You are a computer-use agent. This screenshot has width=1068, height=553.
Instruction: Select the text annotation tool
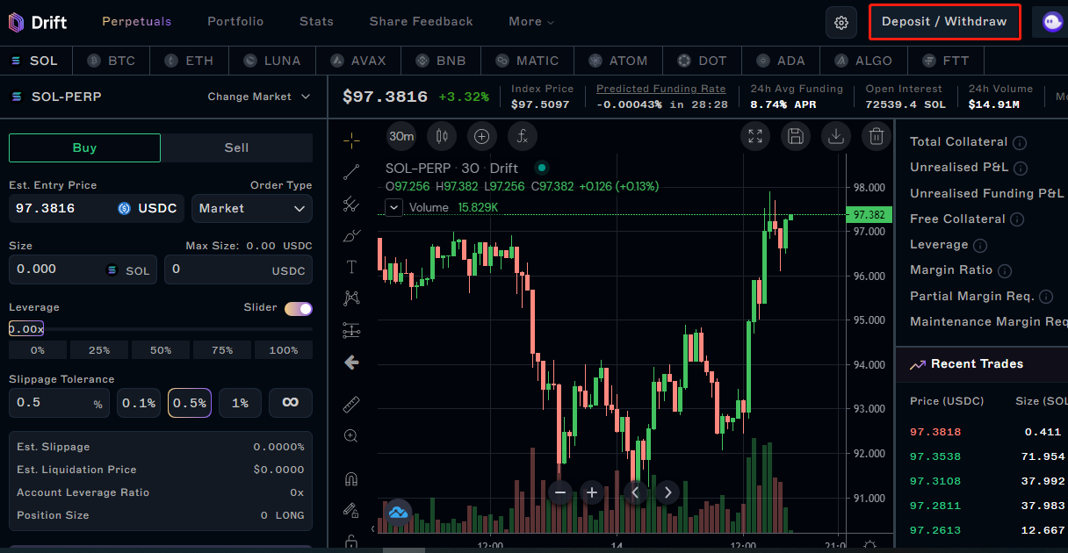pyautogui.click(x=351, y=267)
